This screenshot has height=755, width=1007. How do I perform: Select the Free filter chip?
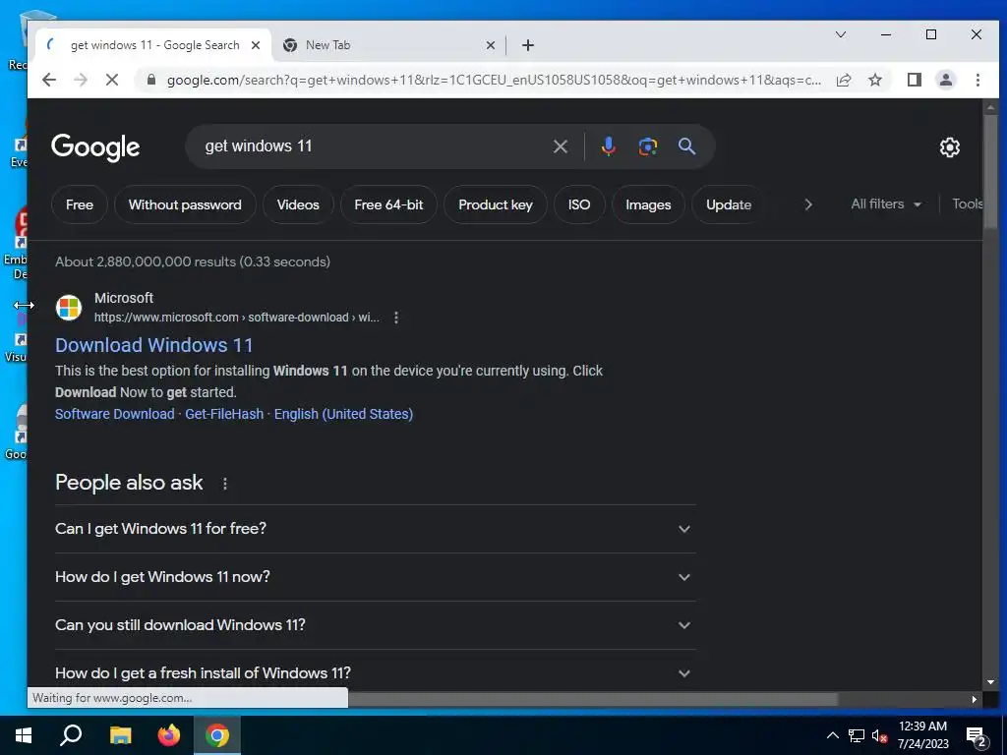coord(80,204)
